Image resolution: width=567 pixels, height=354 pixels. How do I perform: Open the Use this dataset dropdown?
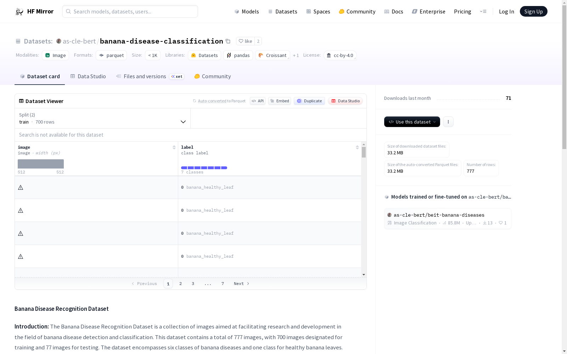412,122
